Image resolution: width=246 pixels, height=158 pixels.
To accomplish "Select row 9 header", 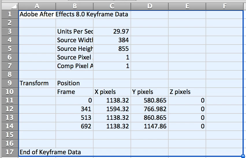I will [10, 83].
